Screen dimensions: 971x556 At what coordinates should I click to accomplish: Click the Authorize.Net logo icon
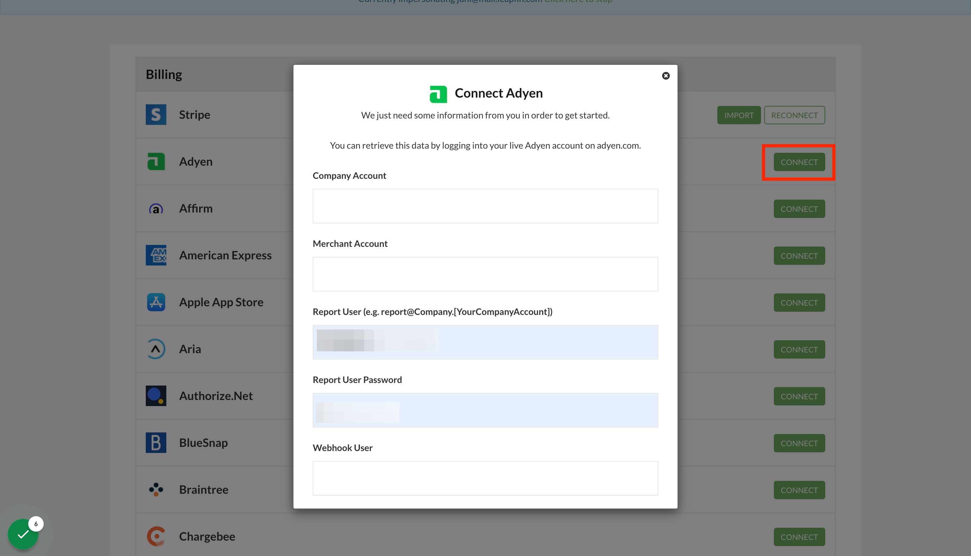tap(156, 395)
